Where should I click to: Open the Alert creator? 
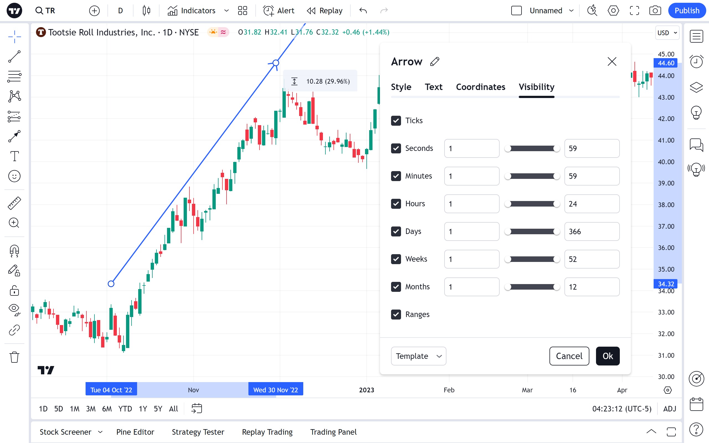click(x=279, y=11)
